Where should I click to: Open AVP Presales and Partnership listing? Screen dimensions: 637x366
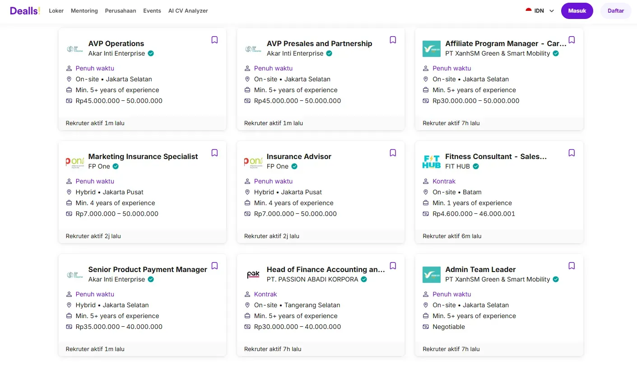pyautogui.click(x=319, y=43)
